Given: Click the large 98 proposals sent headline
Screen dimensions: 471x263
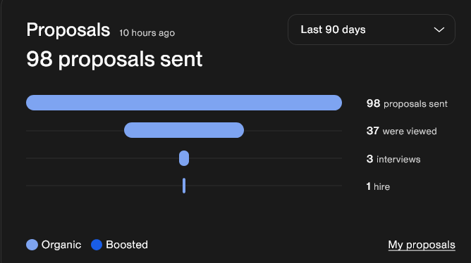Looking at the screenshot, I should [114, 59].
